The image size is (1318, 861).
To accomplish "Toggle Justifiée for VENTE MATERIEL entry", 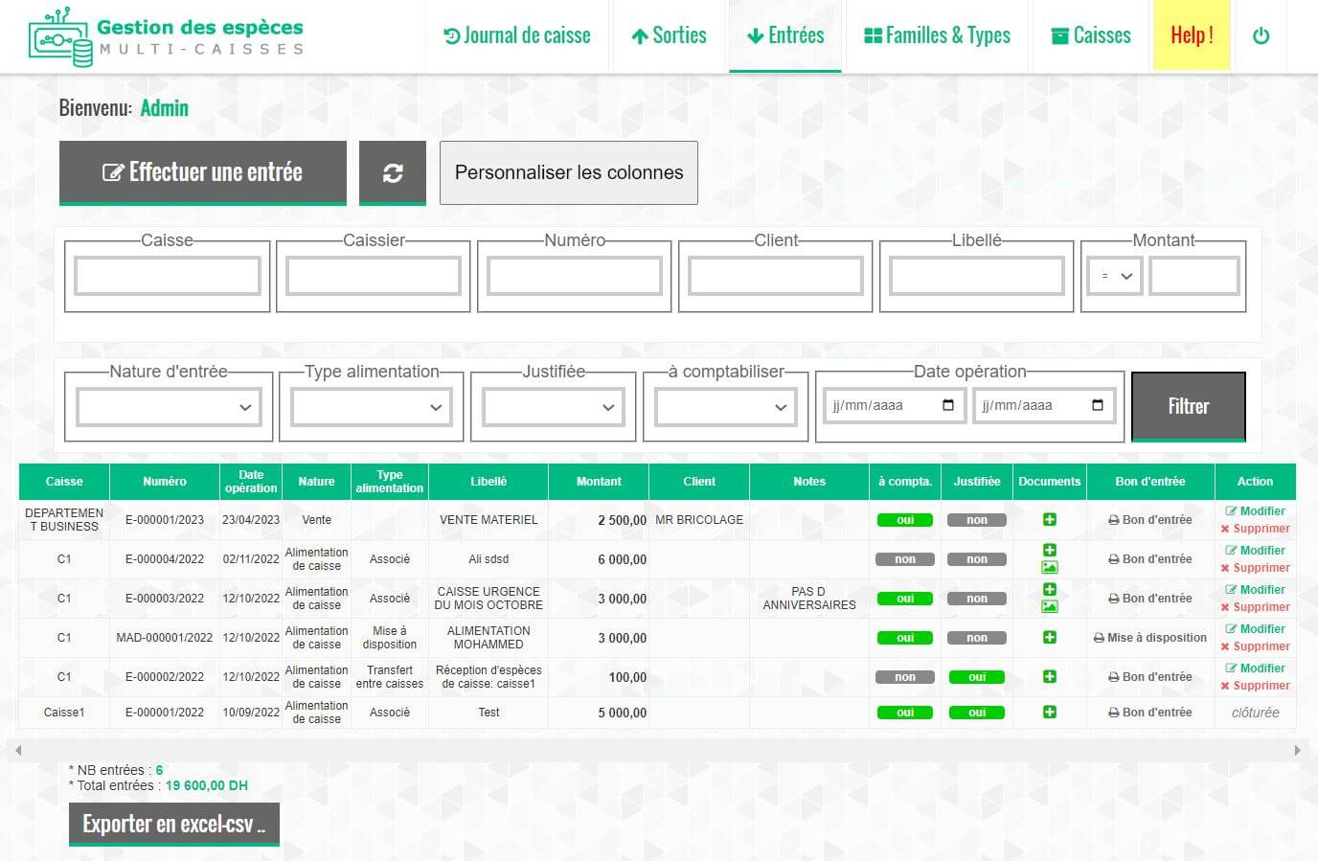I will pyautogui.click(x=976, y=519).
